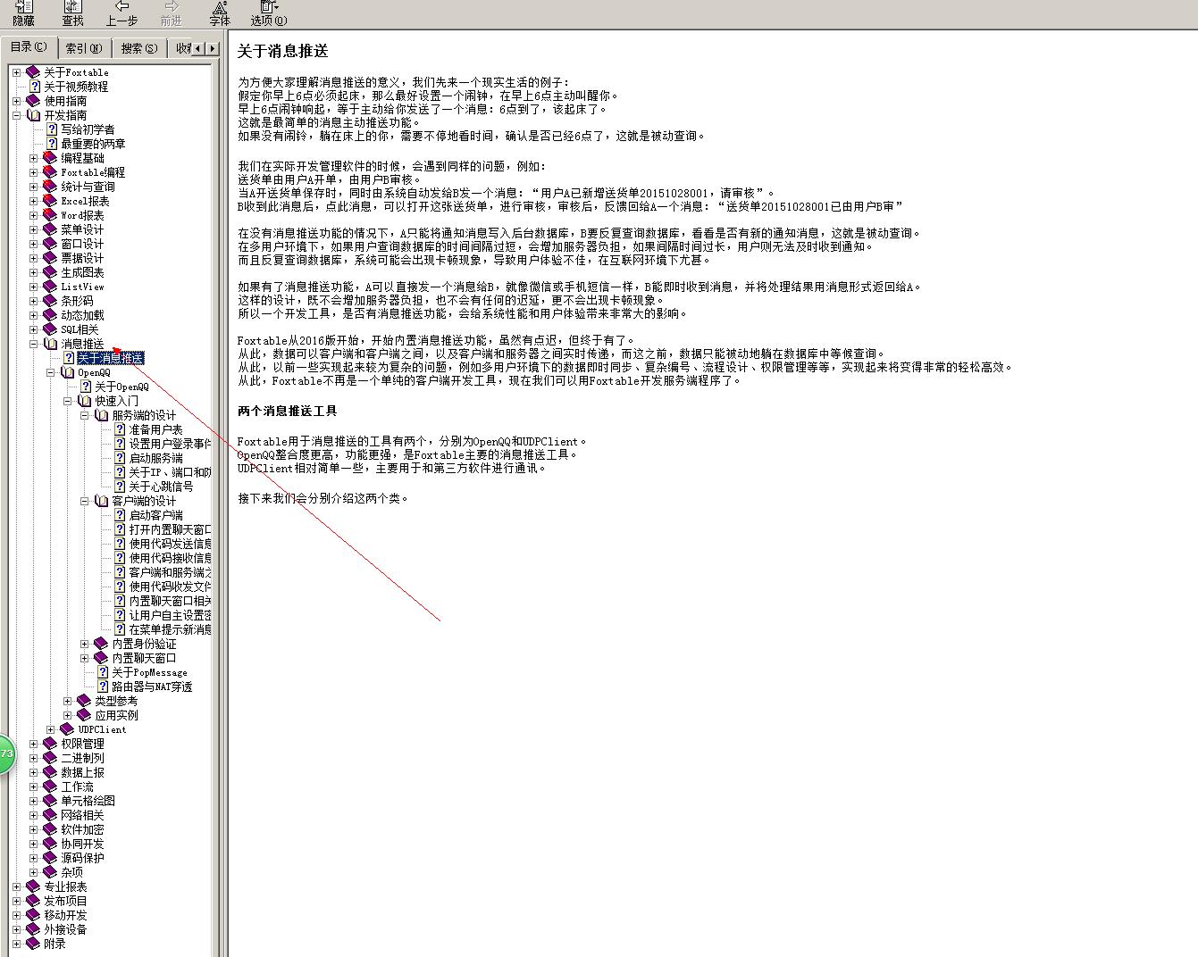Viewport: 1198px width, 957px height.
Task: Click the page icon beside 写给初学者
Action: [52, 129]
